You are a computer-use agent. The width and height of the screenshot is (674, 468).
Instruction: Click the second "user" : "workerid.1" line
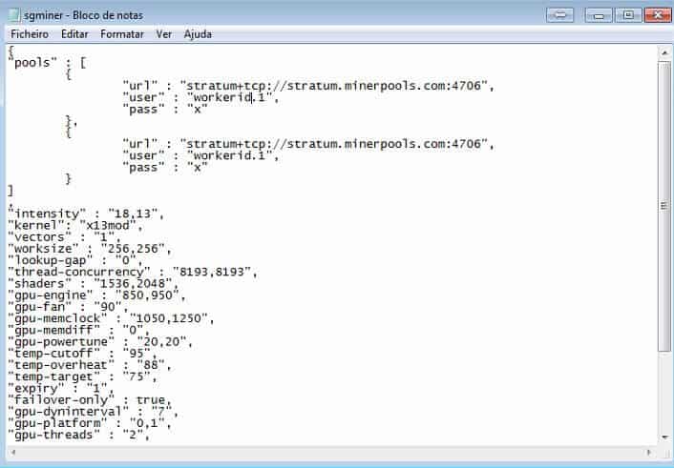pyautogui.click(x=200, y=155)
